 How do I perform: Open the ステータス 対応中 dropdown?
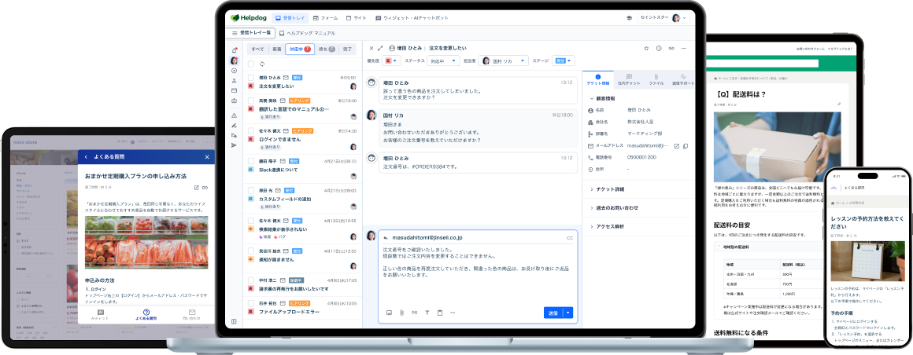pos(443,60)
